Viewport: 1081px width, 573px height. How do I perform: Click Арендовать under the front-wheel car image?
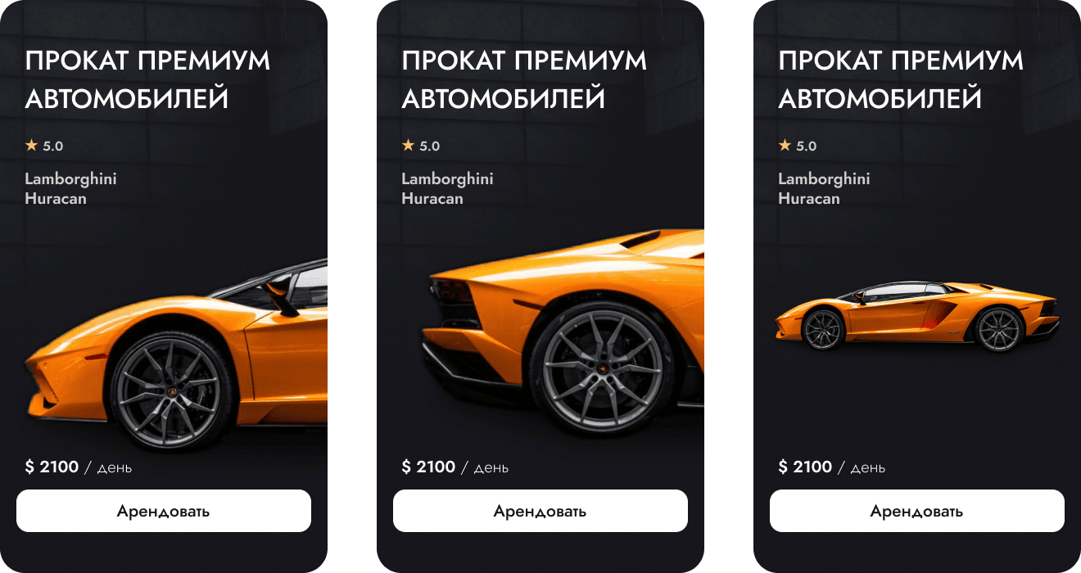point(164,511)
